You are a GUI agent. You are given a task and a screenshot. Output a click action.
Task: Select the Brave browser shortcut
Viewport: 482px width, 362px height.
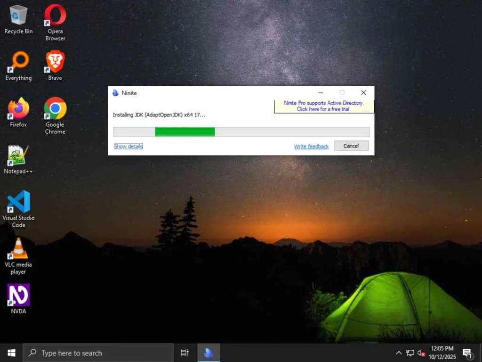coord(55,66)
